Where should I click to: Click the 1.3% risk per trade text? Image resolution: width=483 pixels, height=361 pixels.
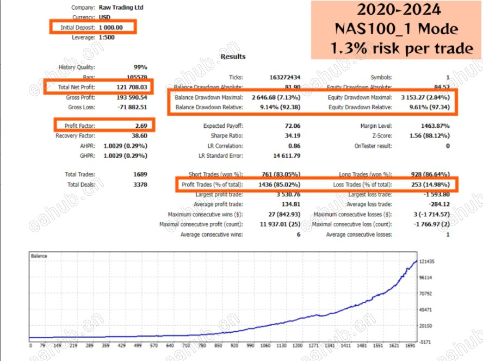[x=401, y=48]
